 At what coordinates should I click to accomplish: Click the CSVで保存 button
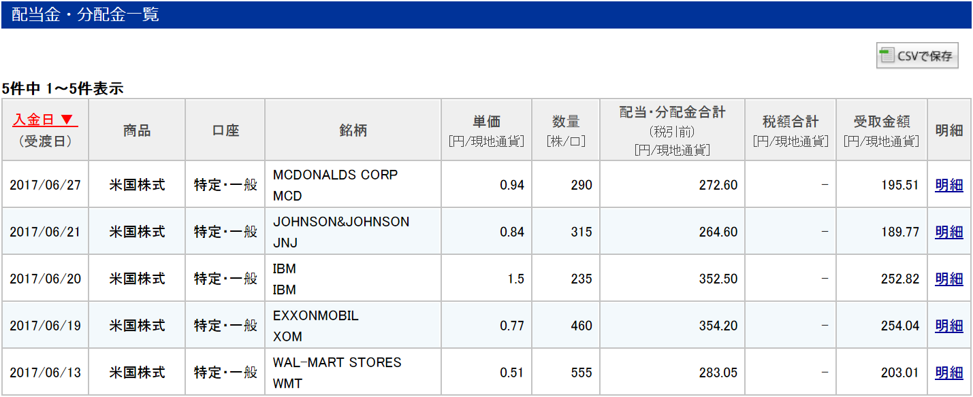pyautogui.click(x=917, y=56)
